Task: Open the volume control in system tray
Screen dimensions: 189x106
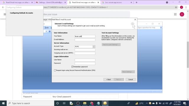Action: coord(167,103)
